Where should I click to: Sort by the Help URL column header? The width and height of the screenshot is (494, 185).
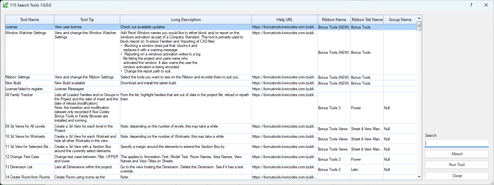coord(285,20)
